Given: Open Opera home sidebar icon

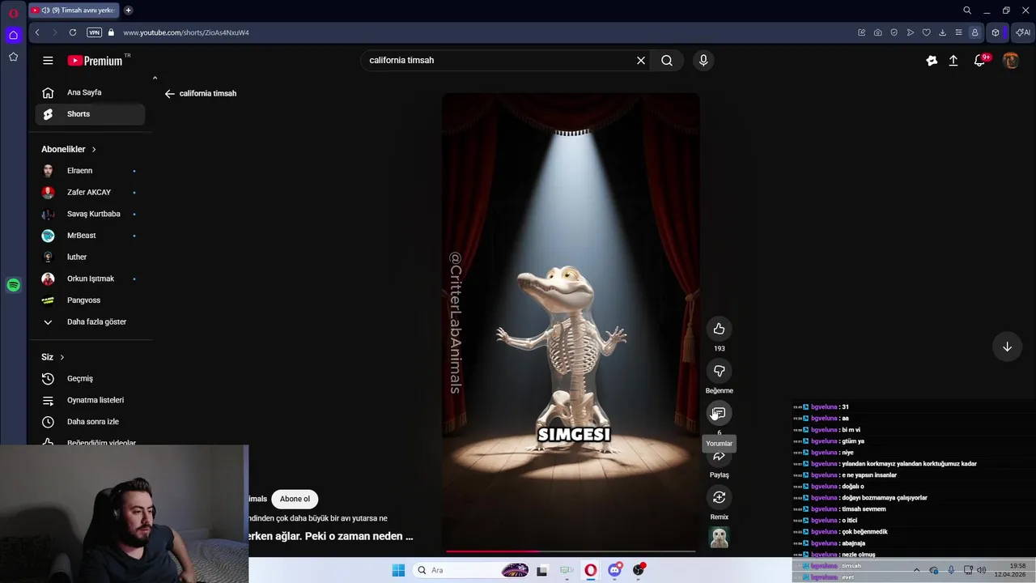Looking at the screenshot, I should [x=13, y=35].
